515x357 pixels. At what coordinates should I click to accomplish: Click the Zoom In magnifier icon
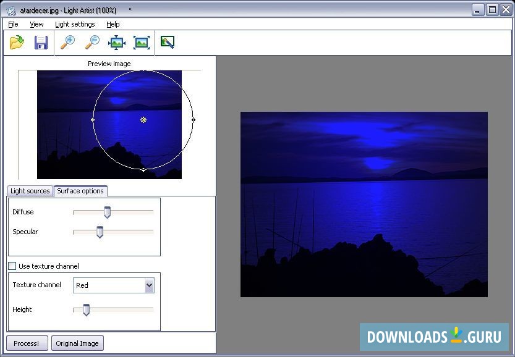[67, 42]
